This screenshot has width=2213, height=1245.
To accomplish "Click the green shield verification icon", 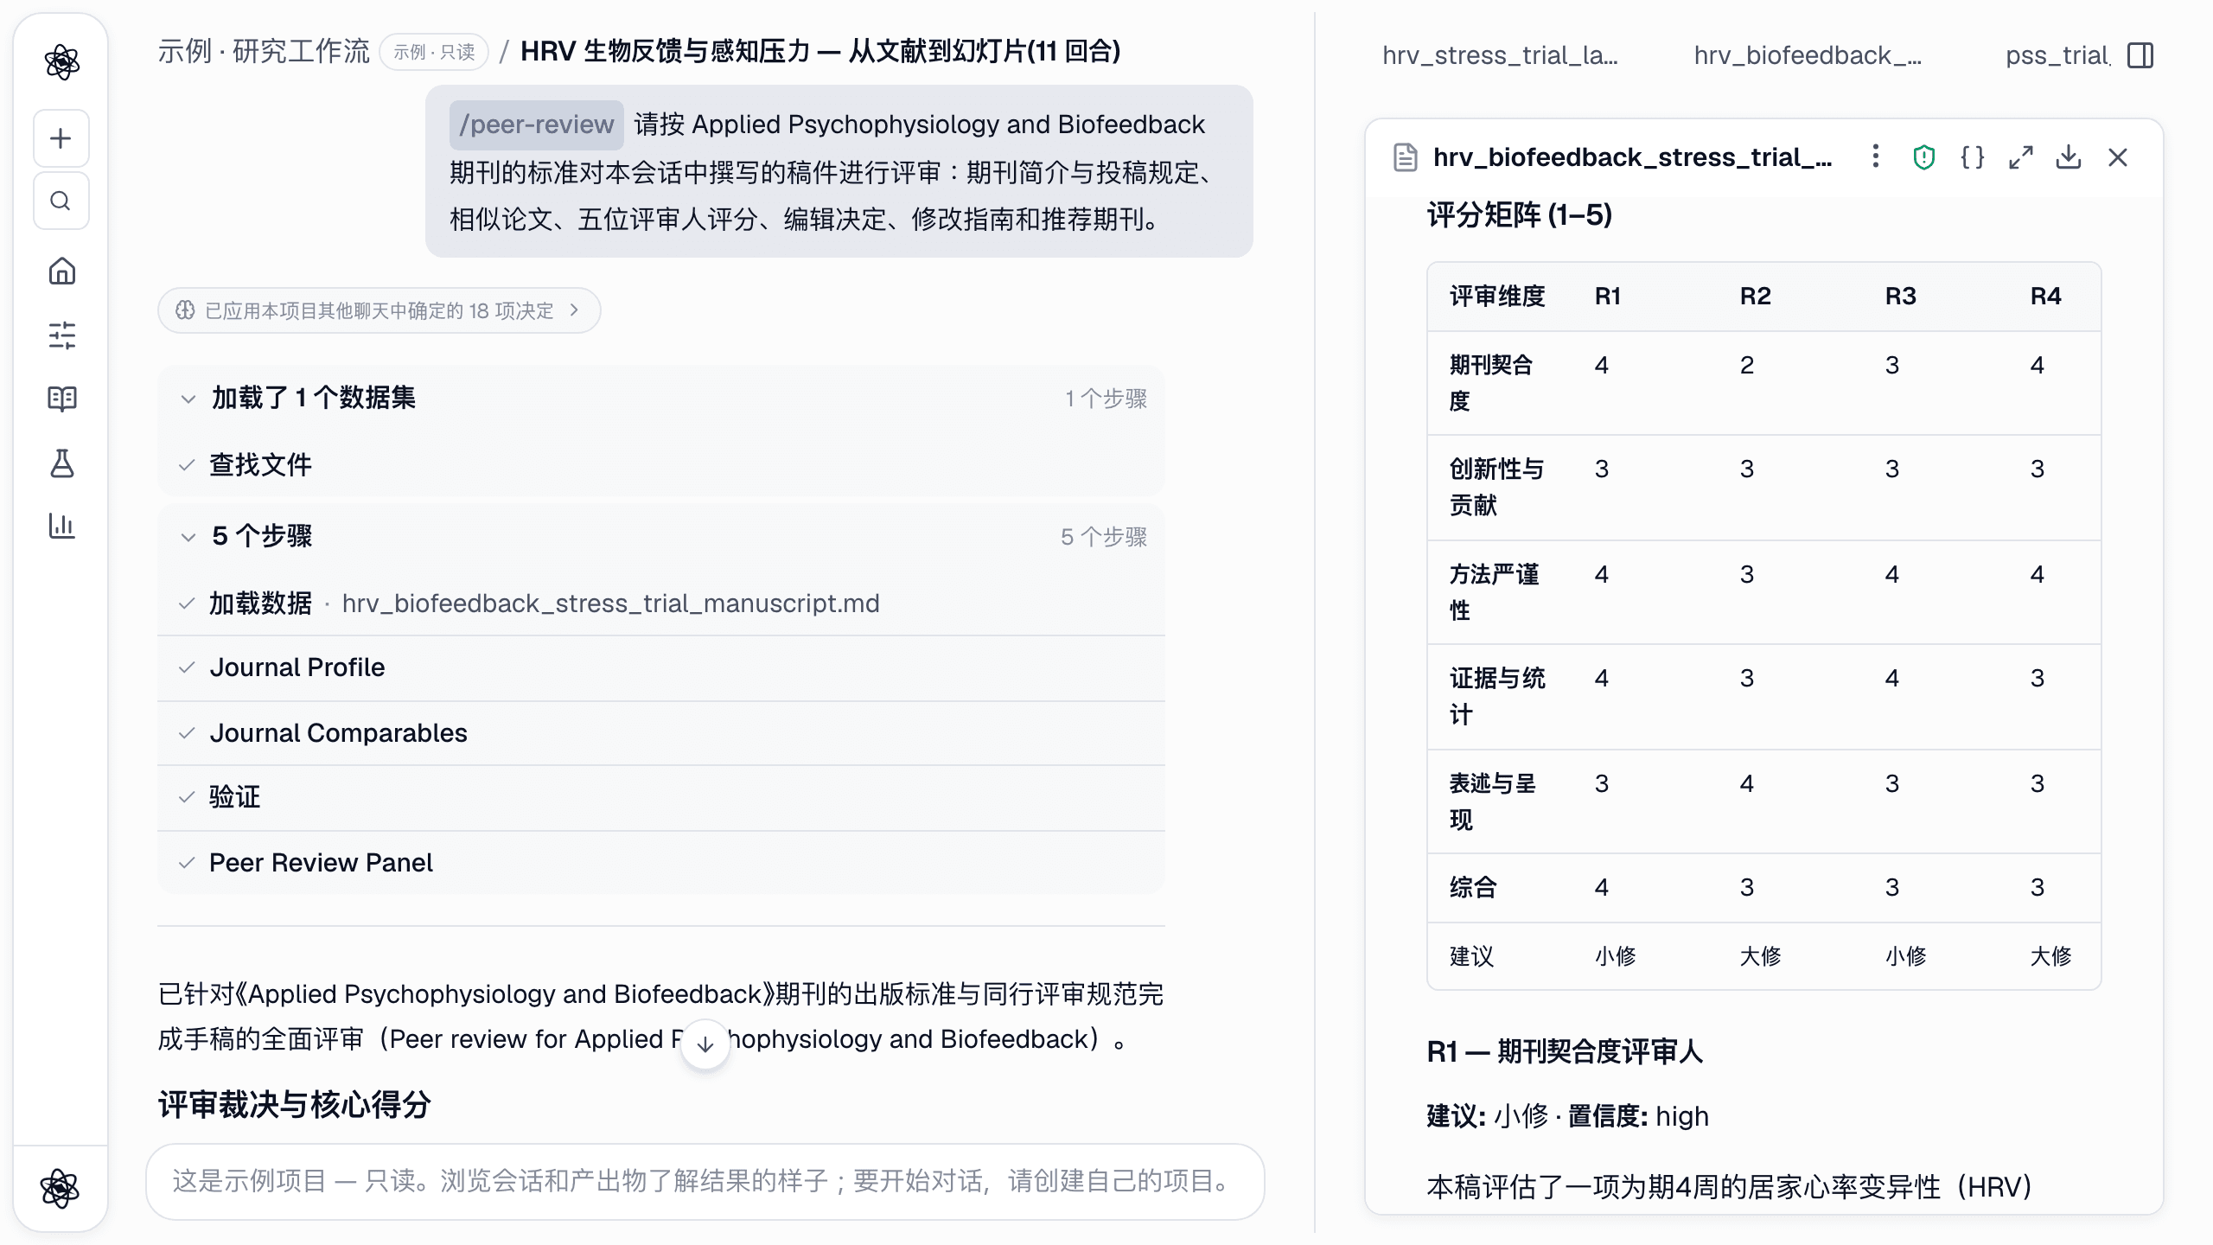I will tap(1924, 156).
